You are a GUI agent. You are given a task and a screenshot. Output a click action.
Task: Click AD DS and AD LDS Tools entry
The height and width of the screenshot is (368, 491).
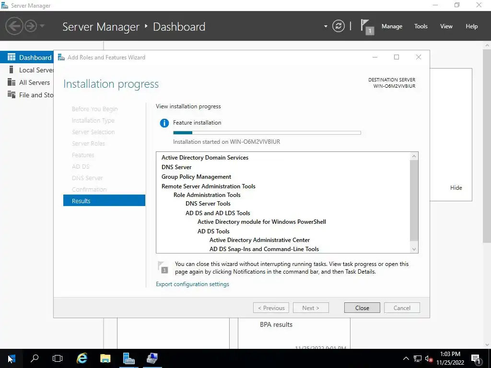click(x=218, y=213)
